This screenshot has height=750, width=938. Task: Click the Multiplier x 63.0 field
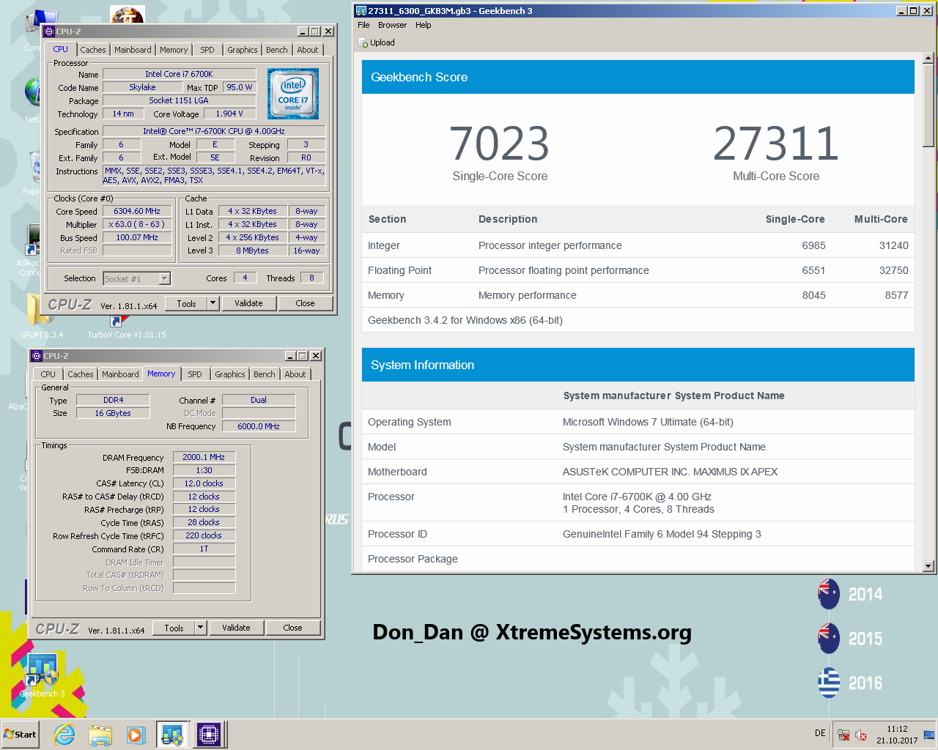pyautogui.click(x=137, y=224)
